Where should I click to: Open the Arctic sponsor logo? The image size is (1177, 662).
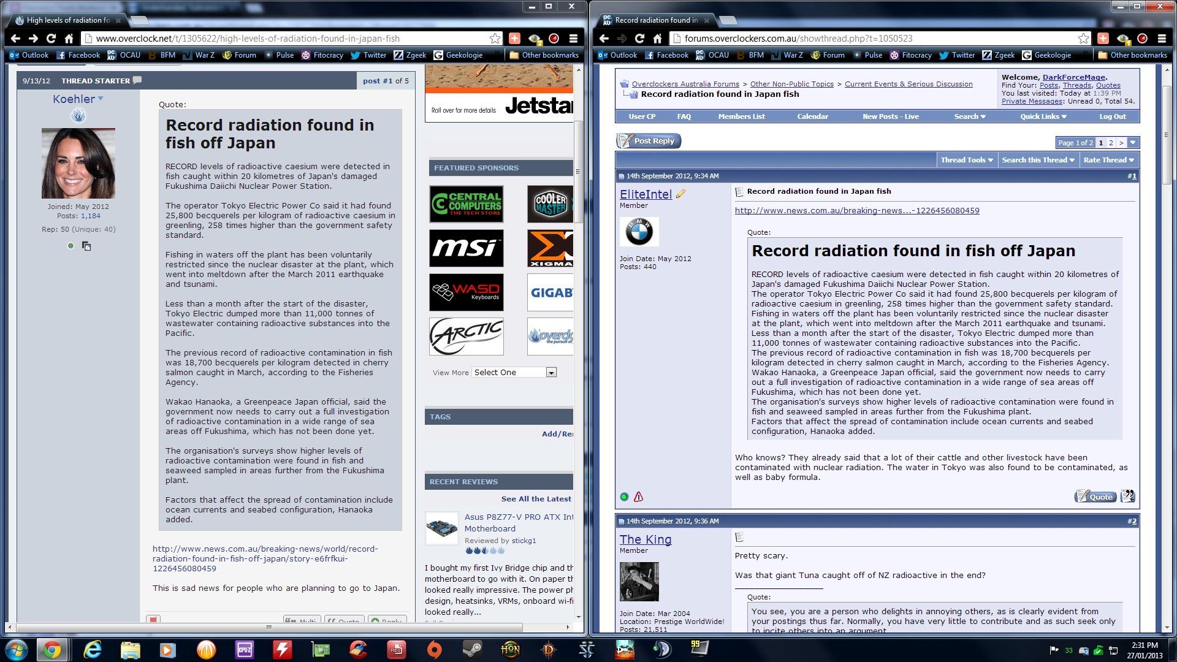point(466,337)
